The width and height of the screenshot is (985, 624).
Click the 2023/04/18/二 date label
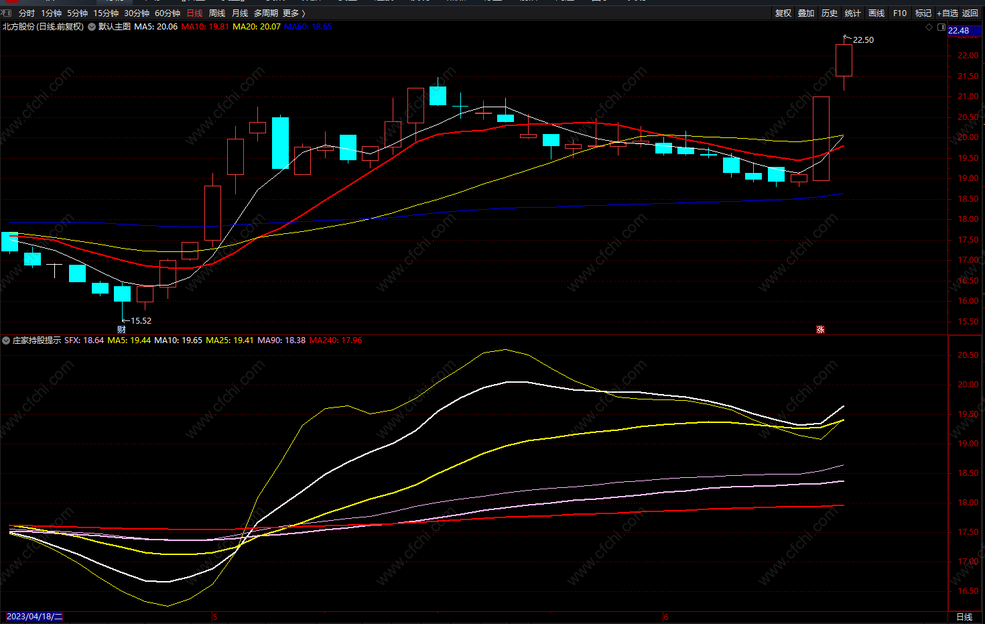(34, 617)
